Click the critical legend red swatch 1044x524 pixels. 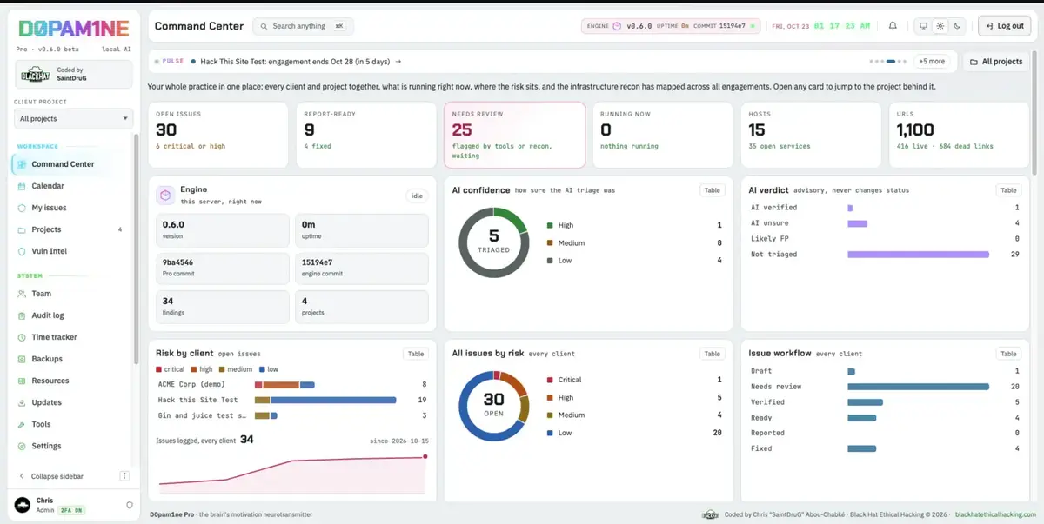(x=159, y=369)
